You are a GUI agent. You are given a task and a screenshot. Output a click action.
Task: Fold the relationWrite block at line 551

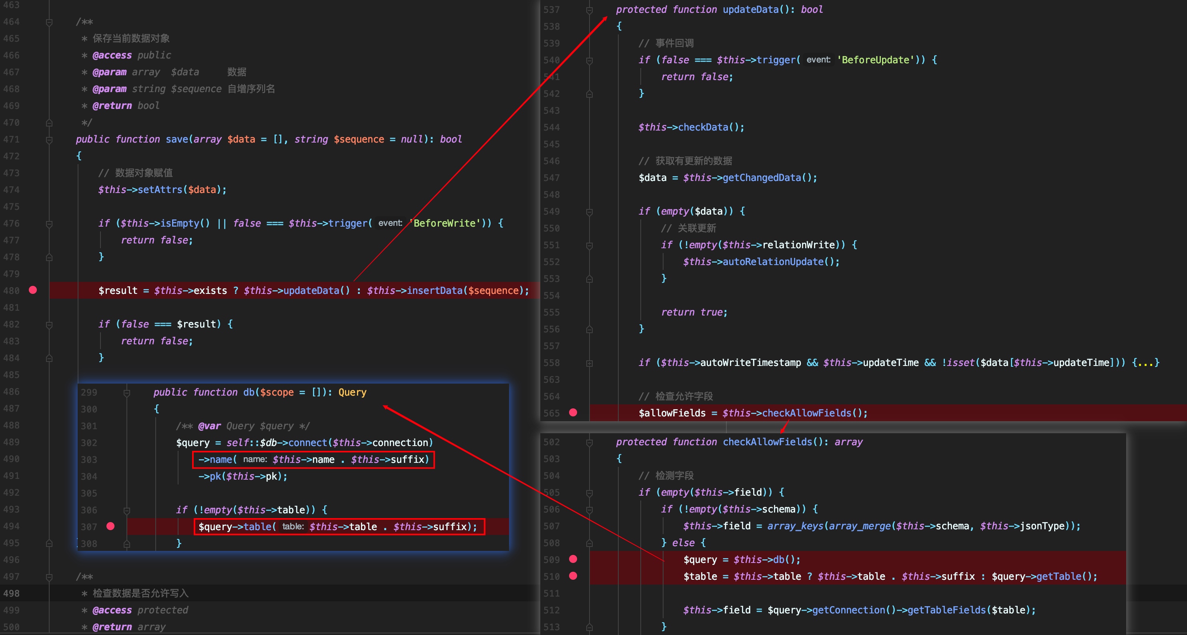[589, 245]
